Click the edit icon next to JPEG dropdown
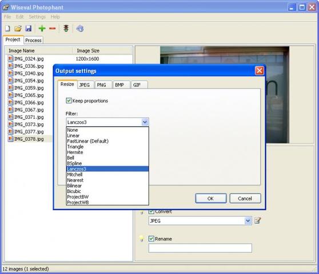Viewport: 319px width, 274px height. pyautogui.click(x=258, y=220)
